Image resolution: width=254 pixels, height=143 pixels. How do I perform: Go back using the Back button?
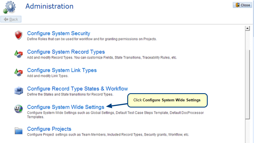[x=11, y=19]
